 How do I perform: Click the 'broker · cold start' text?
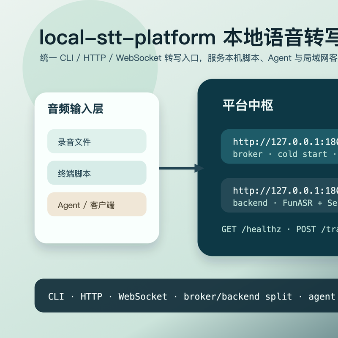tap(280, 154)
